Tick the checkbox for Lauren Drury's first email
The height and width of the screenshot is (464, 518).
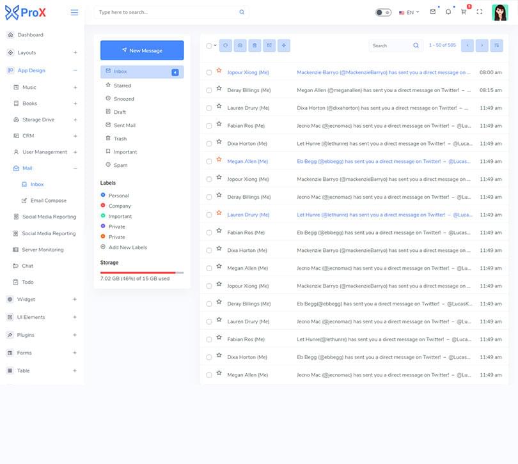(x=209, y=109)
